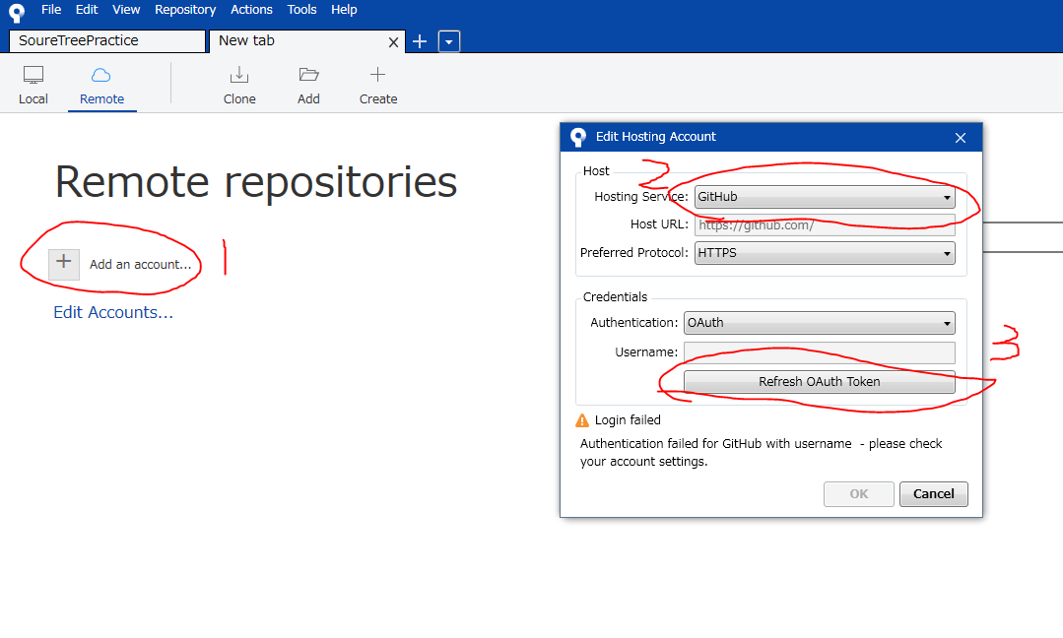Open the Edit menu
The image size is (1063, 638).
(x=87, y=10)
